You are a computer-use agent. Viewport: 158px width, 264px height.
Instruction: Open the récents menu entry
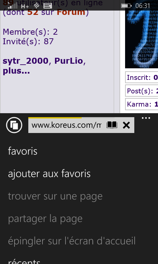(24, 261)
